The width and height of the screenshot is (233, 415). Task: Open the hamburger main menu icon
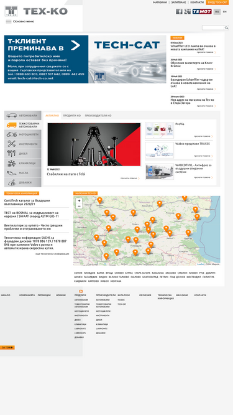[9, 21]
